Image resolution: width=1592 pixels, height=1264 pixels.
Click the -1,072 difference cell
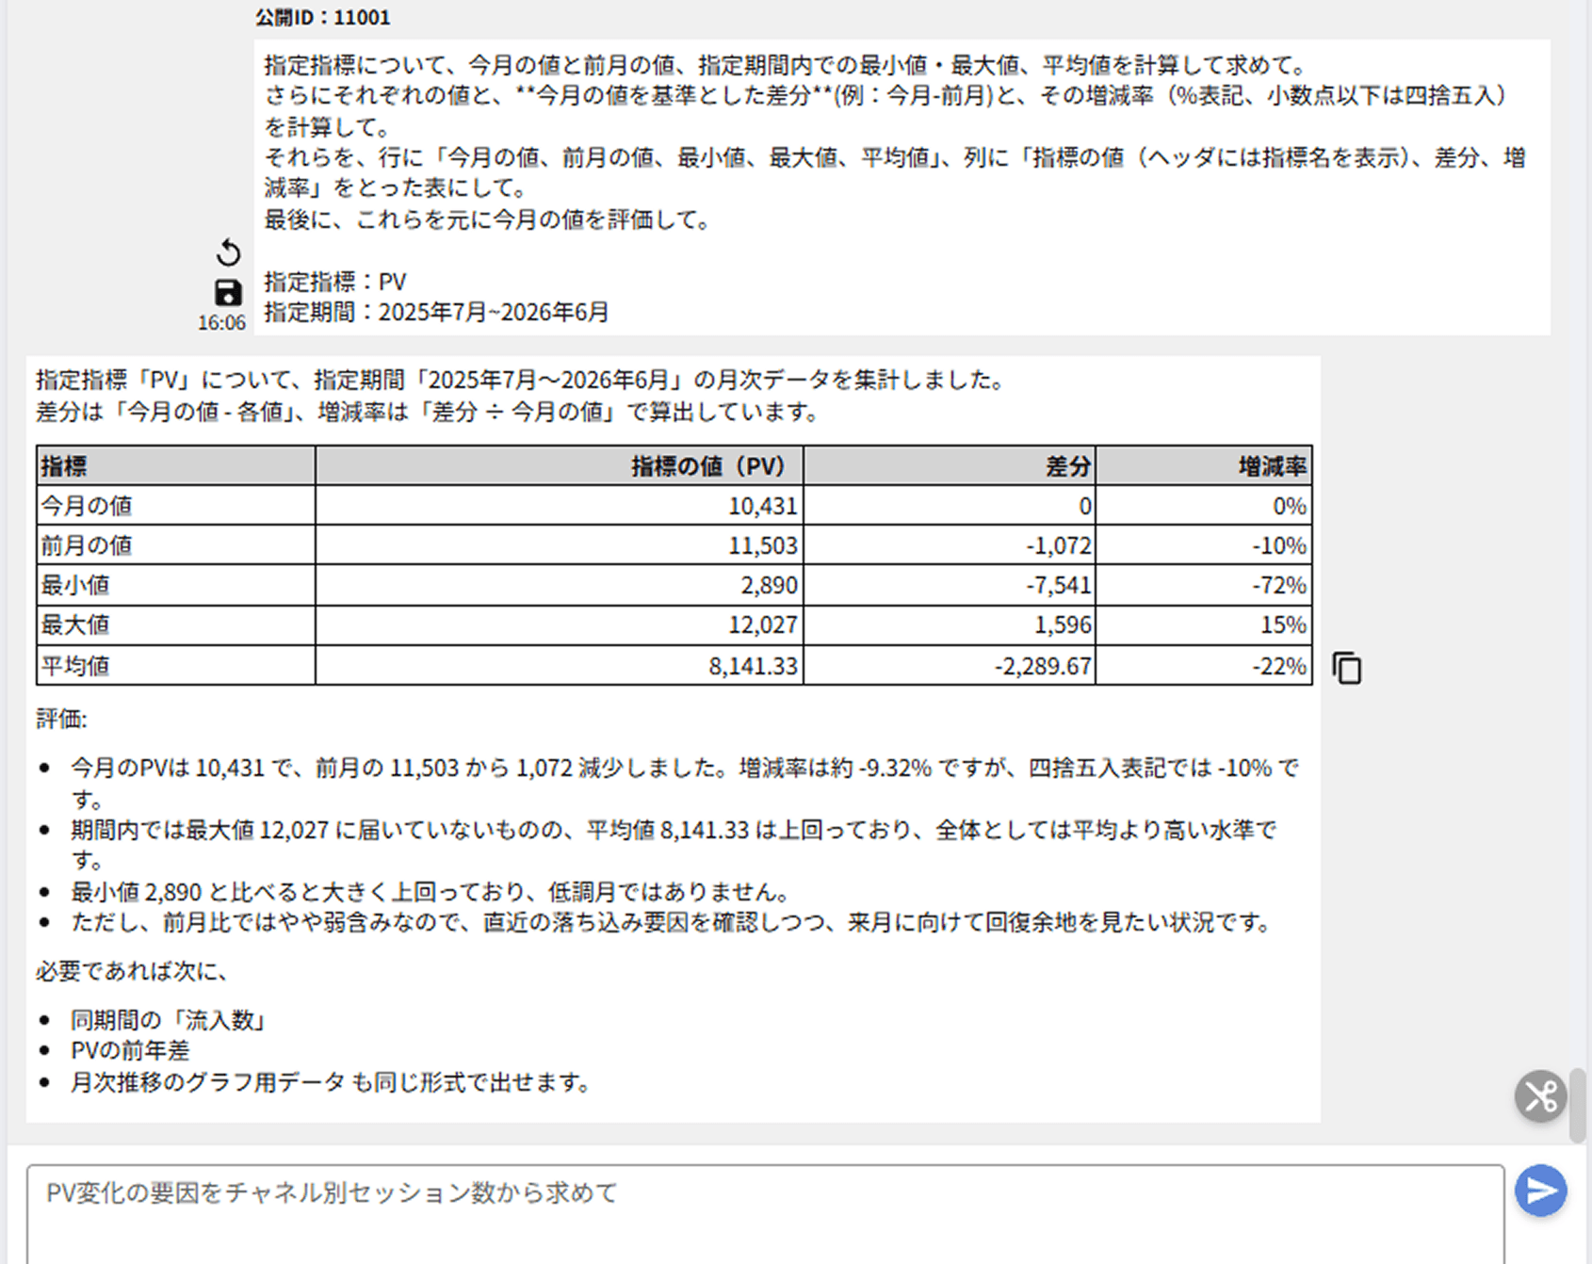point(950,545)
